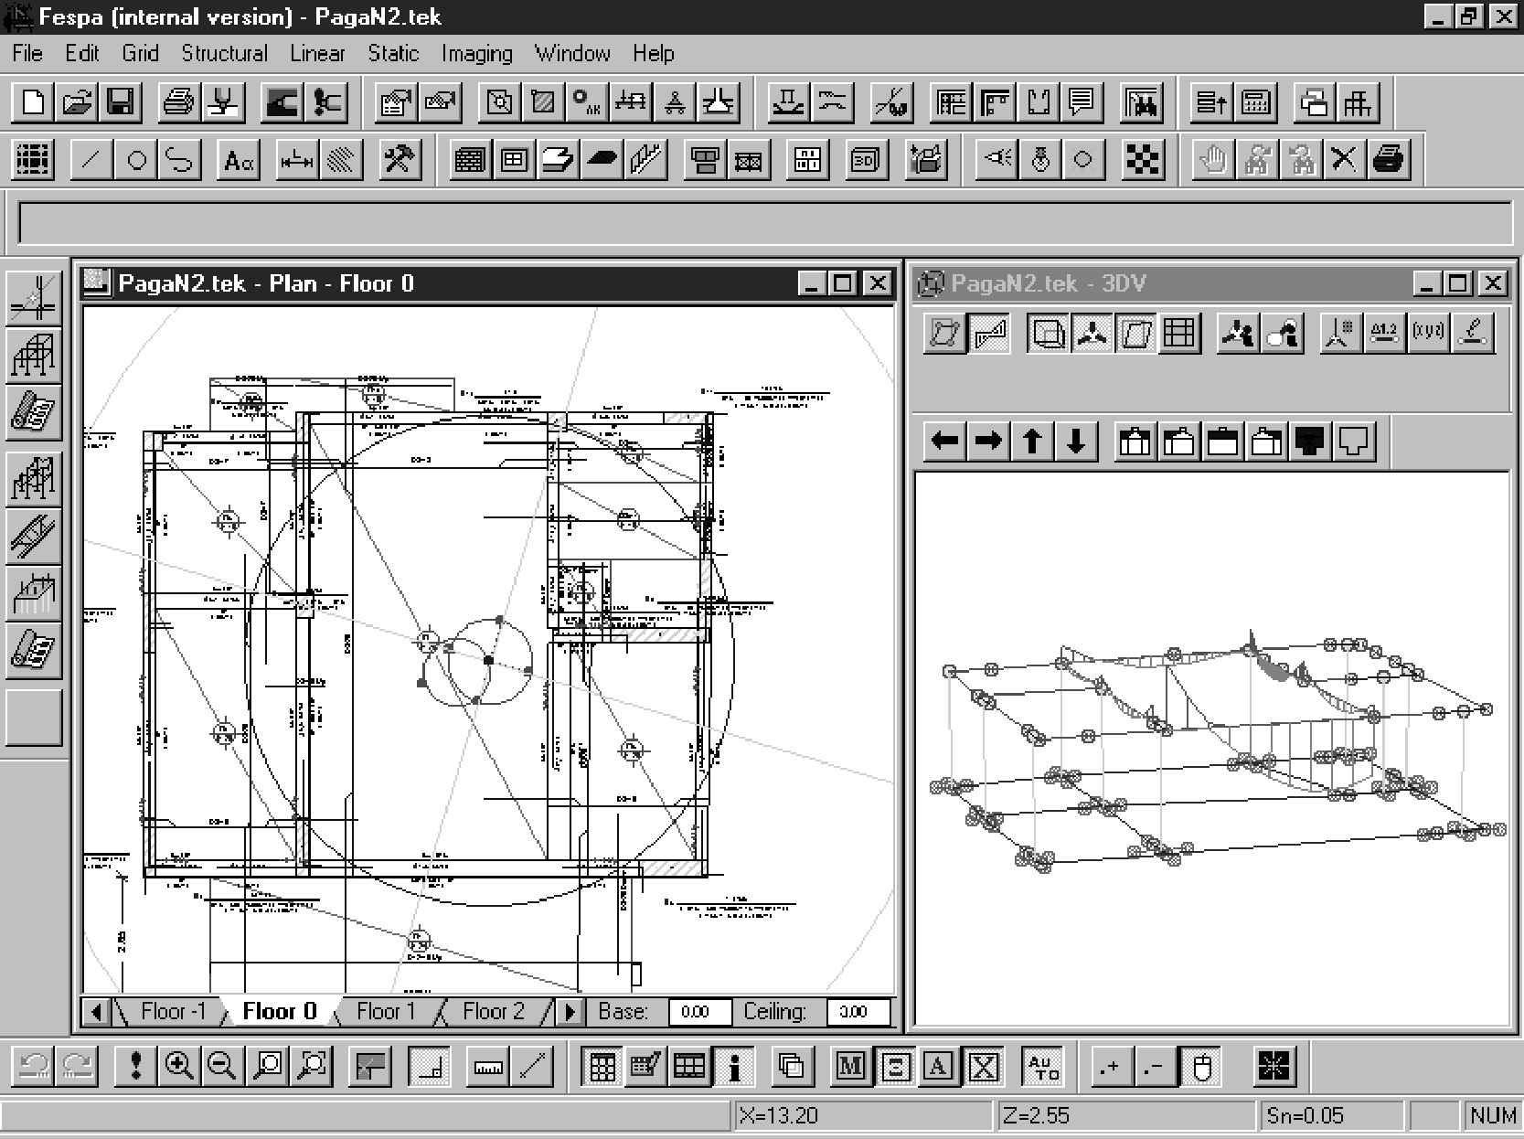Toggle the X mode button
Image resolution: width=1524 pixels, height=1139 pixels.
pos(983,1066)
